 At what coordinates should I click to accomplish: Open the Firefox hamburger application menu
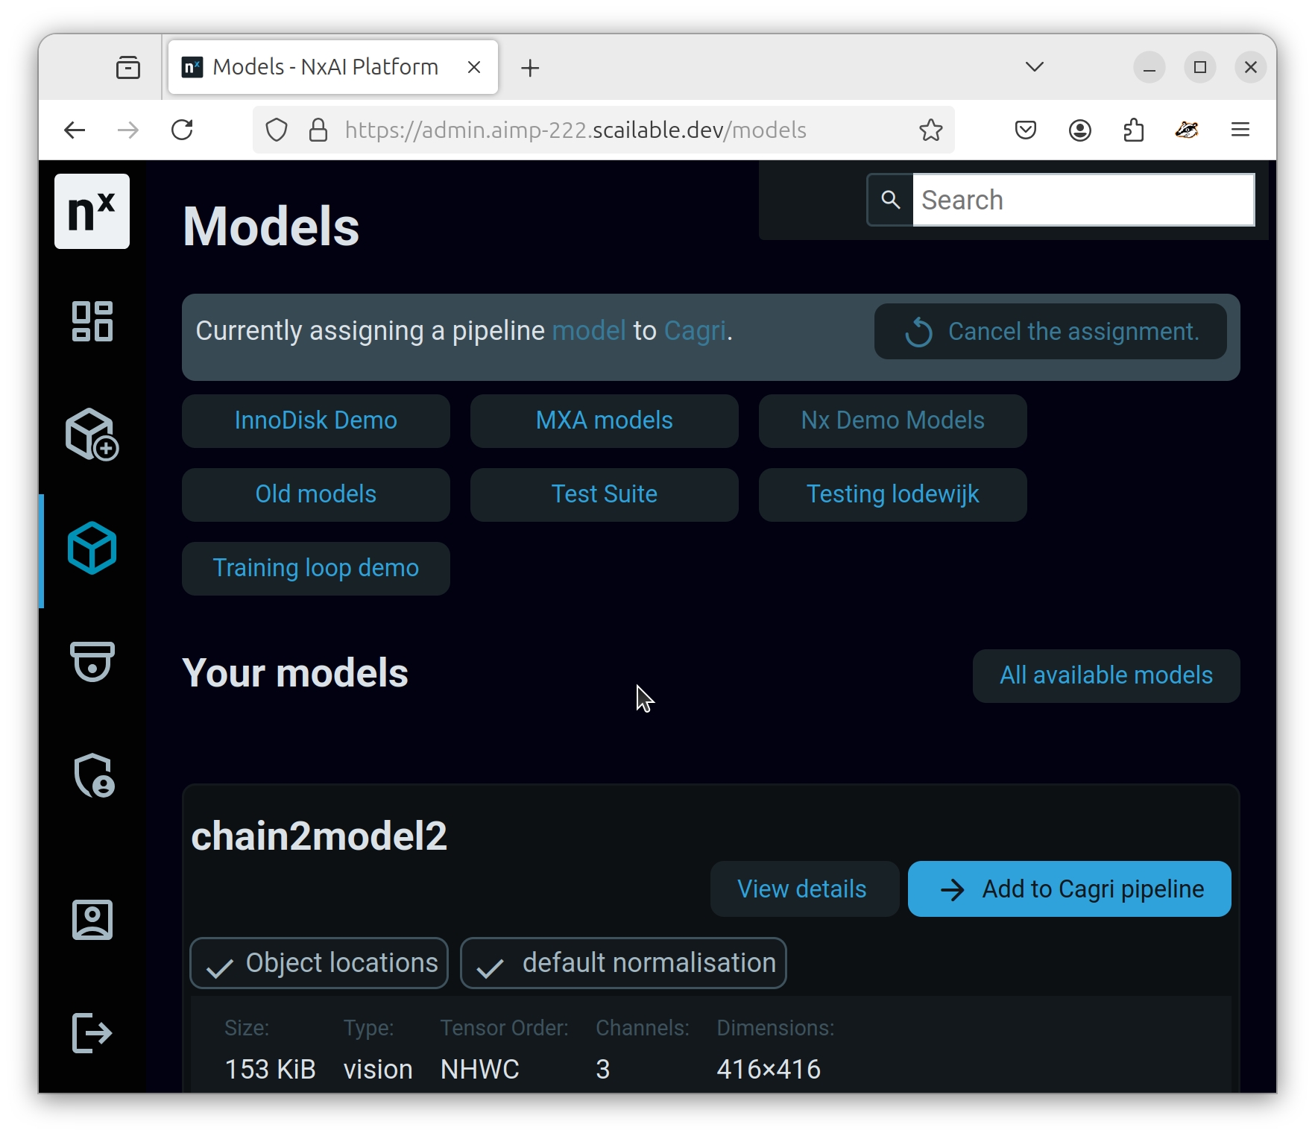[1240, 130]
